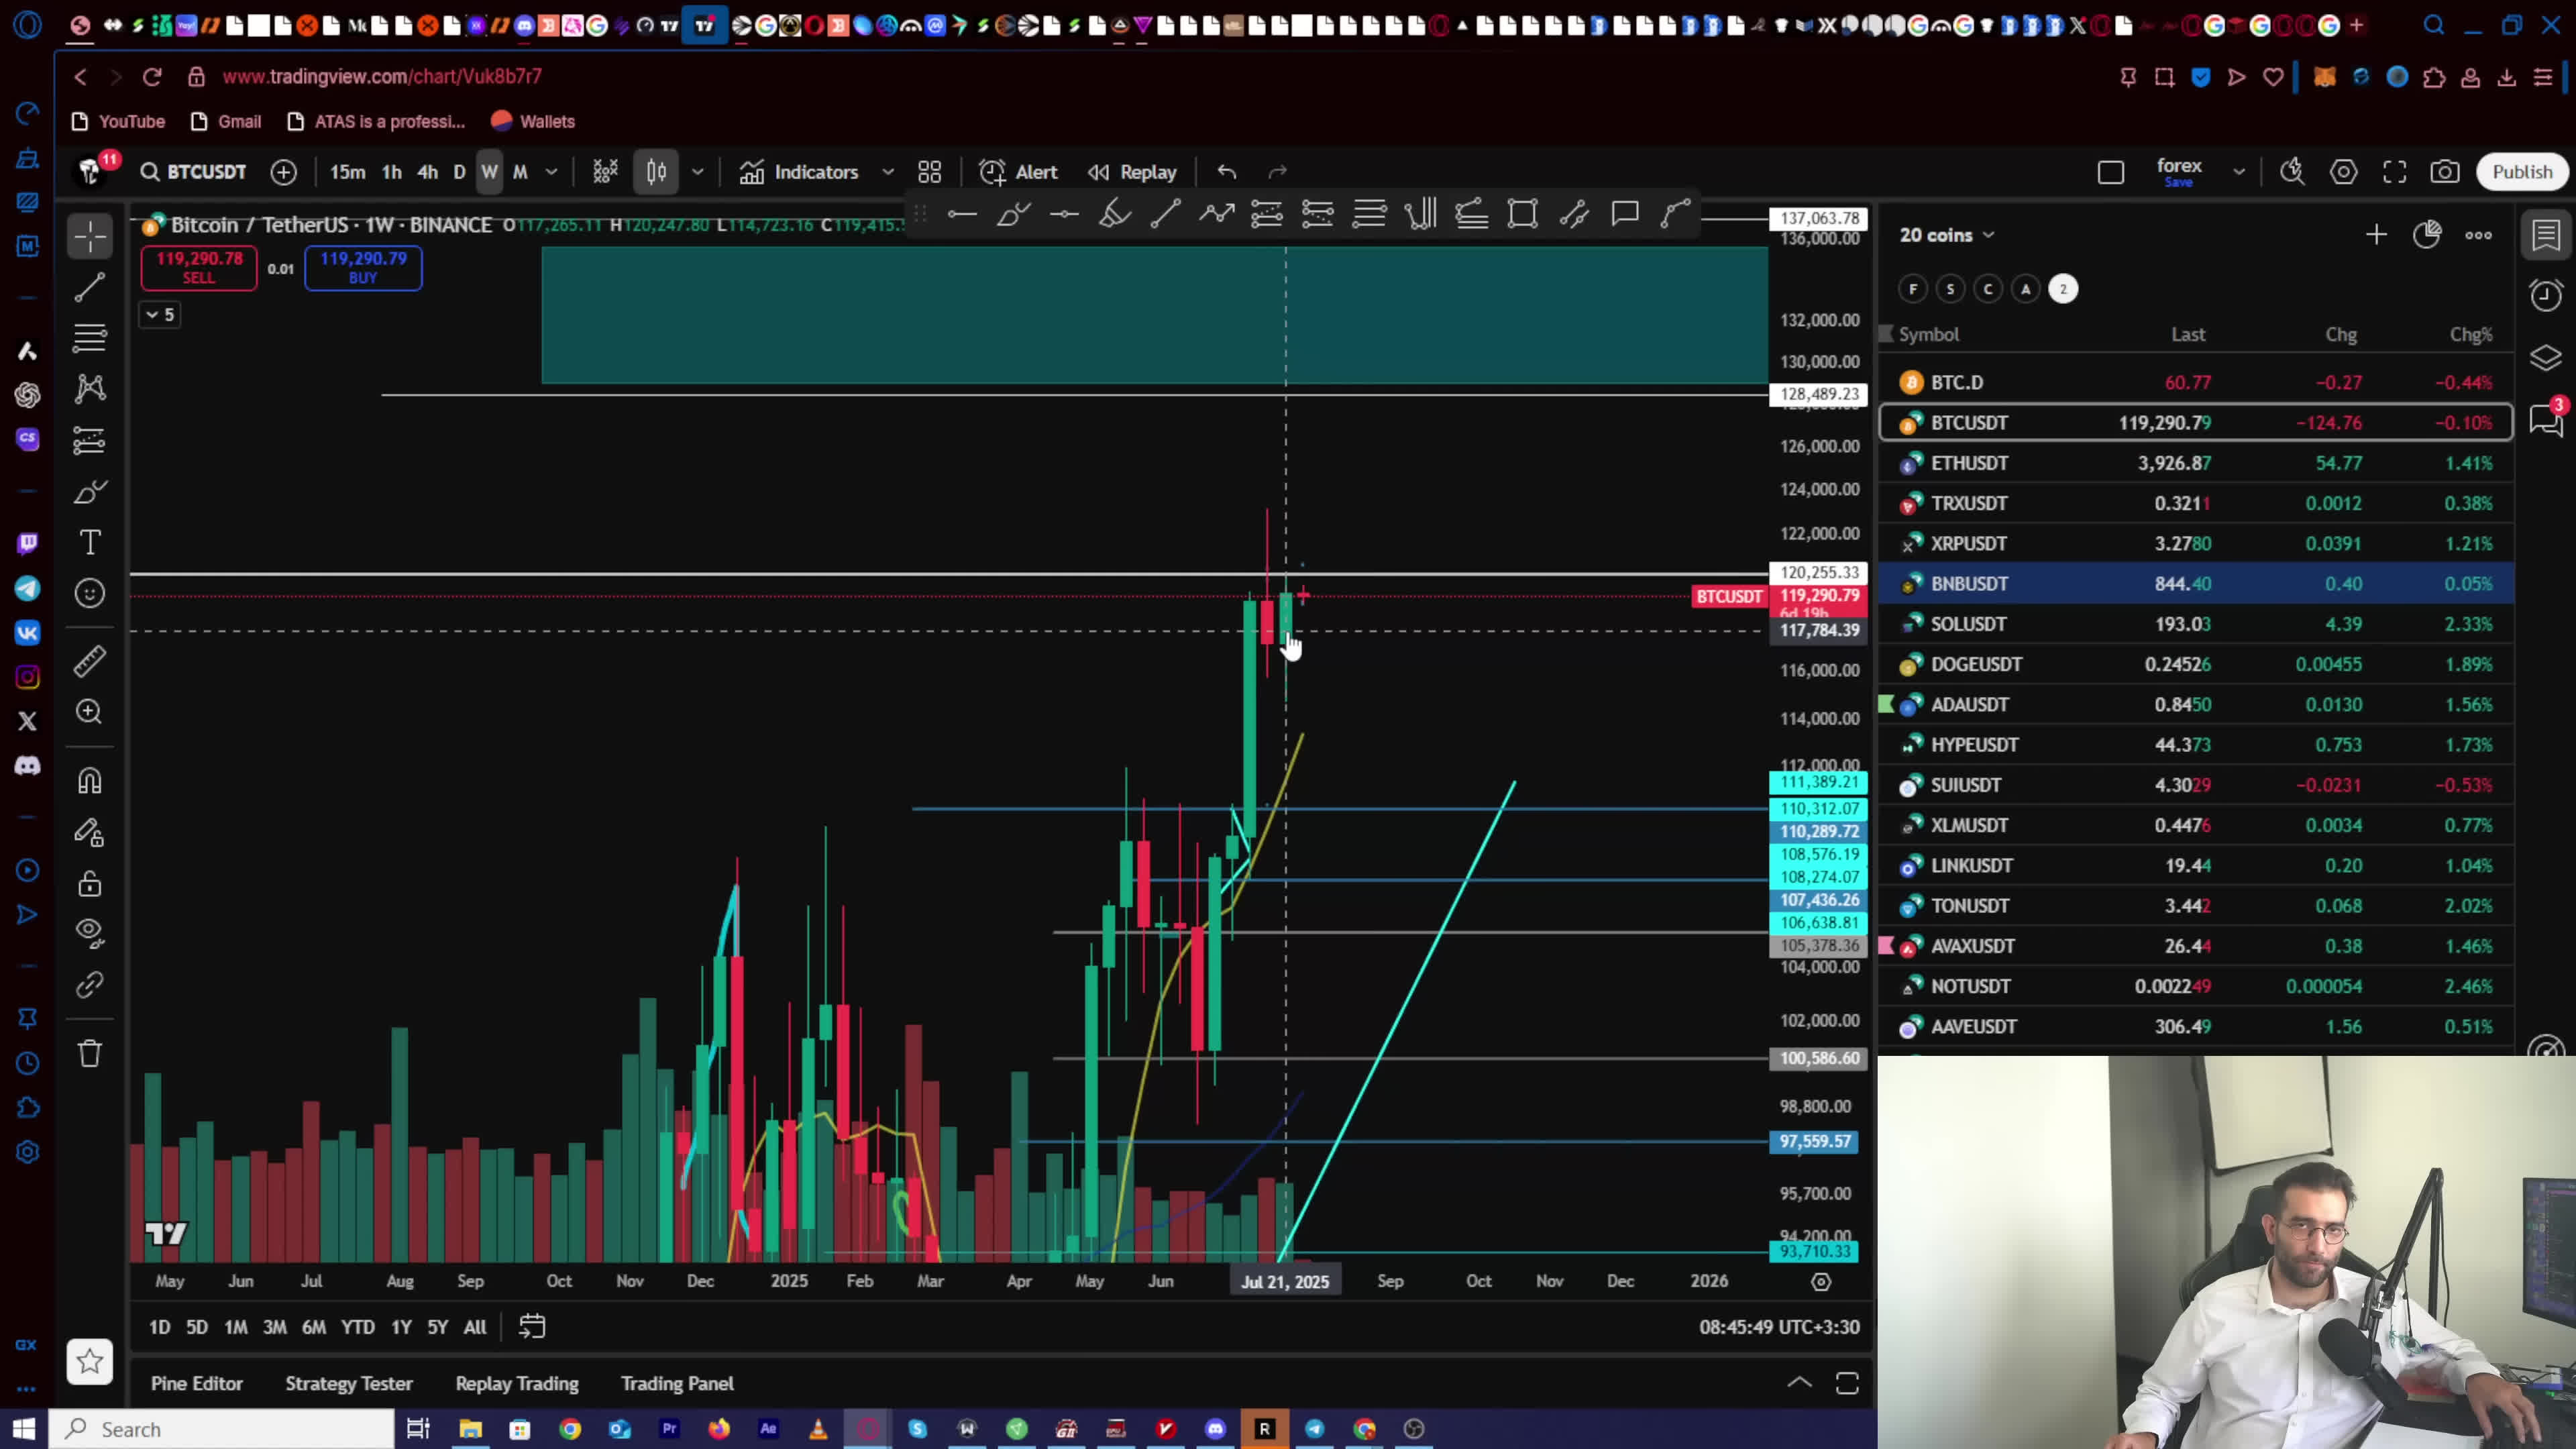Click the SELL price button
This screenshot has width=2576, height=1449.
[x=199, y=267]
